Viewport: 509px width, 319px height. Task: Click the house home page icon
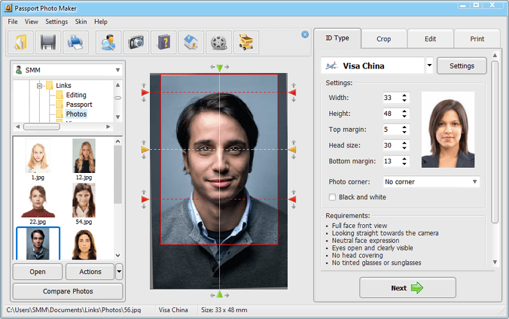(191, 42)
